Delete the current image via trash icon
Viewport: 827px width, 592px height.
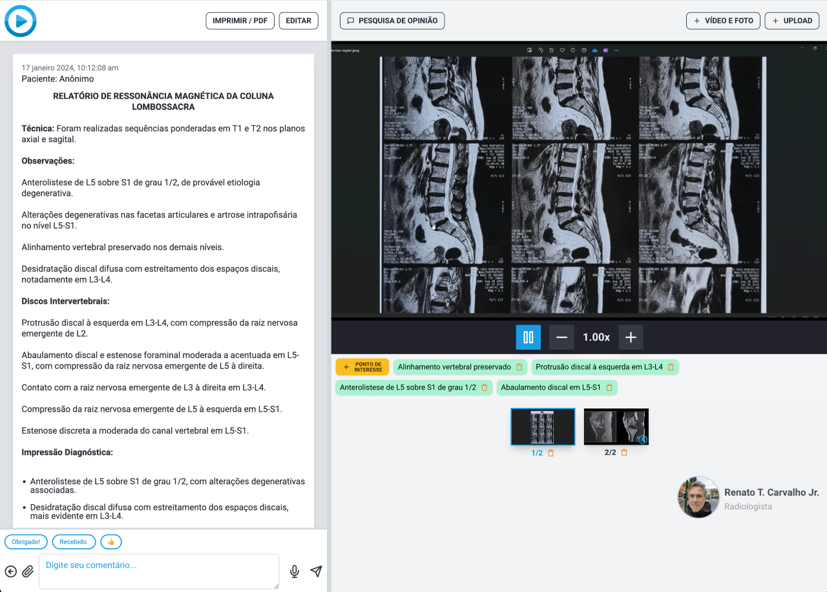click(x=551, y=50)
